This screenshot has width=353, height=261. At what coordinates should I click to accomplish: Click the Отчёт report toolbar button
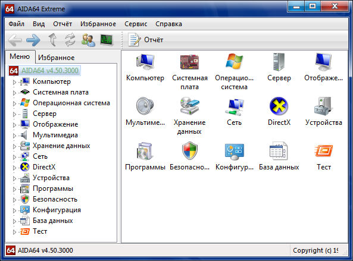(146, 40)
